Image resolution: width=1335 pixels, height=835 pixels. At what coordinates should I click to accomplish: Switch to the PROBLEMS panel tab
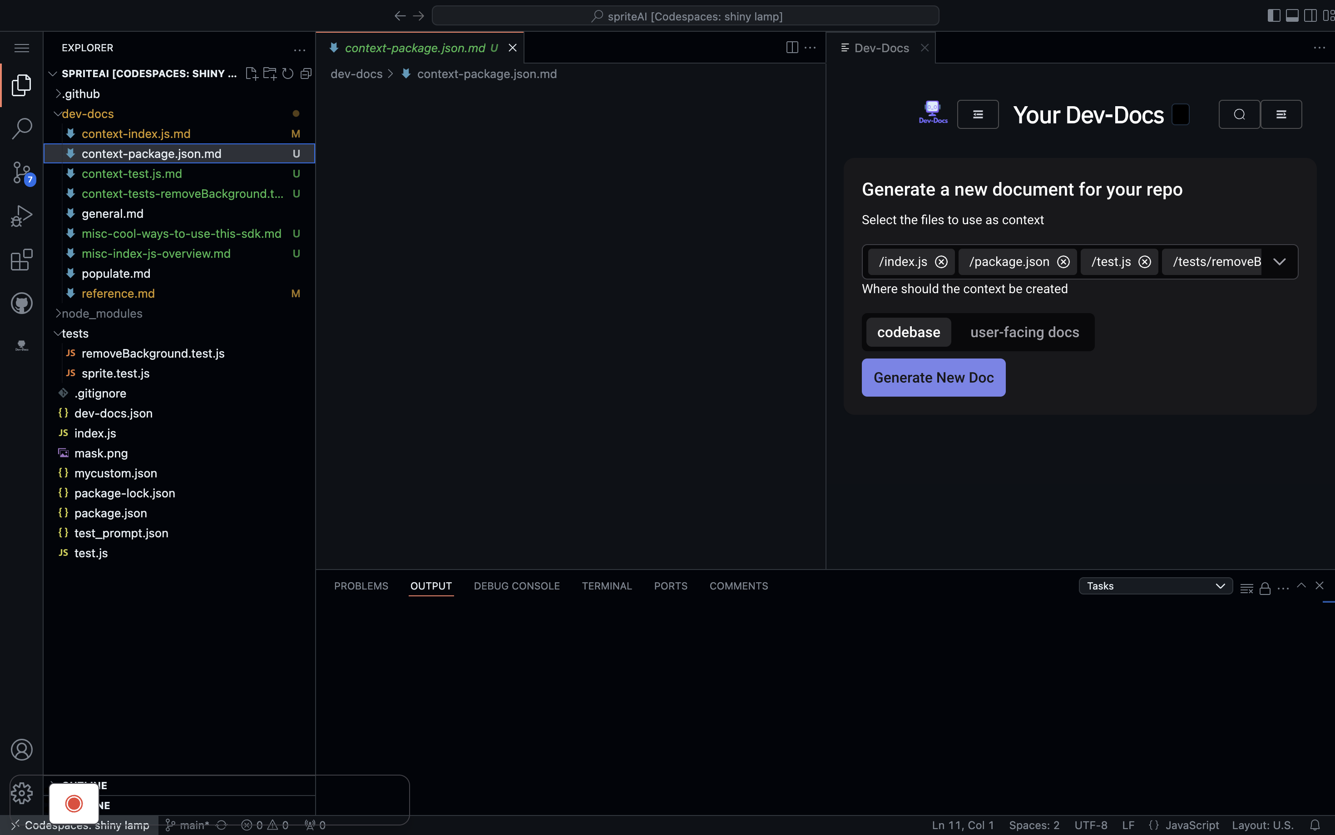click(361, 586)
